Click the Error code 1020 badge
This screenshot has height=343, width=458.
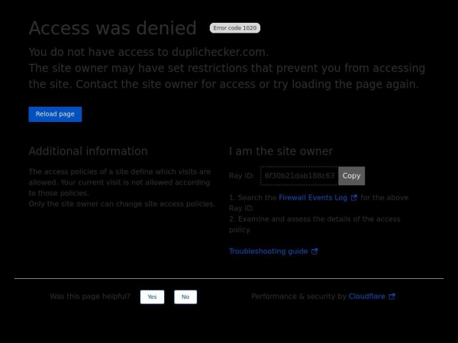click(x=235, y=28)
